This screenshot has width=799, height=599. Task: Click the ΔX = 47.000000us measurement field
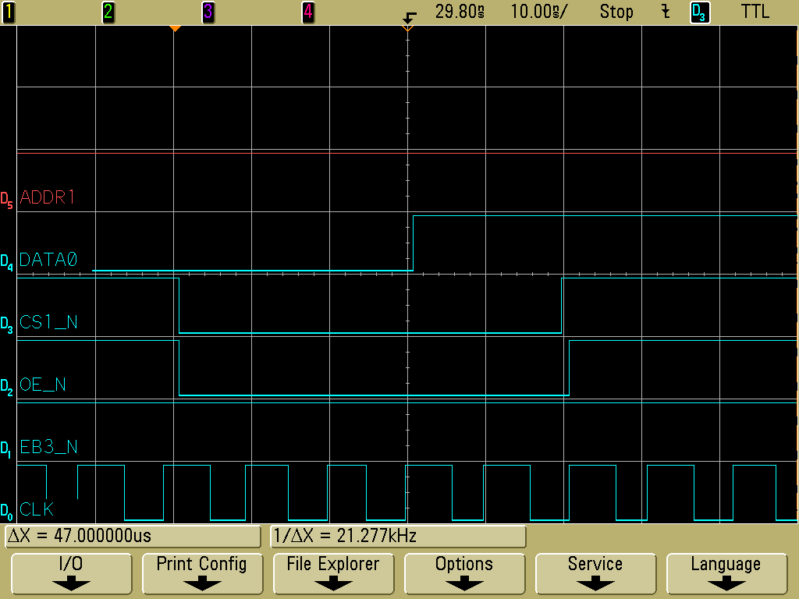point(133,537)
